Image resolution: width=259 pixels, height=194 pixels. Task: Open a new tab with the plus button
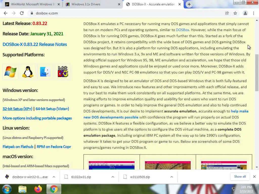[189, 5]
